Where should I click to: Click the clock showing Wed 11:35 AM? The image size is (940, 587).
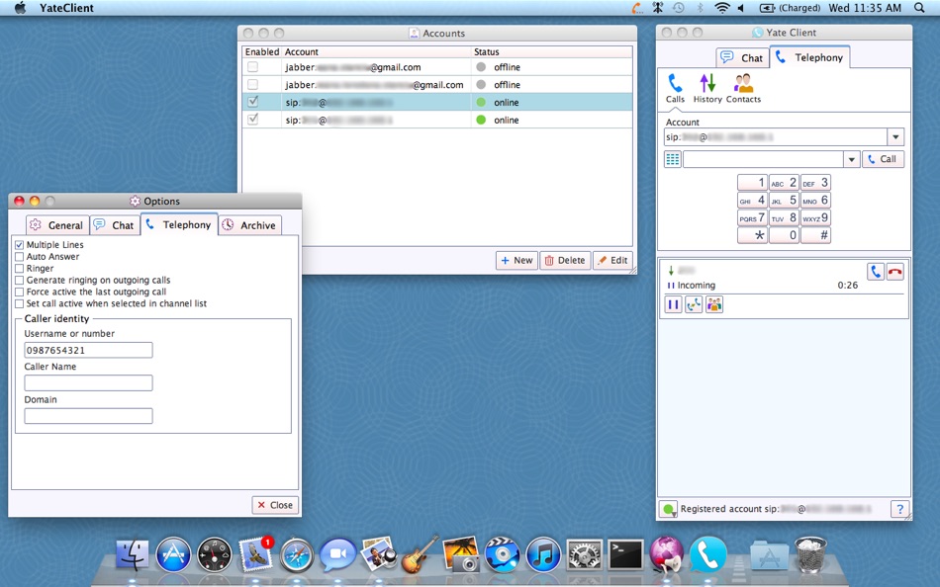[865, 8]
